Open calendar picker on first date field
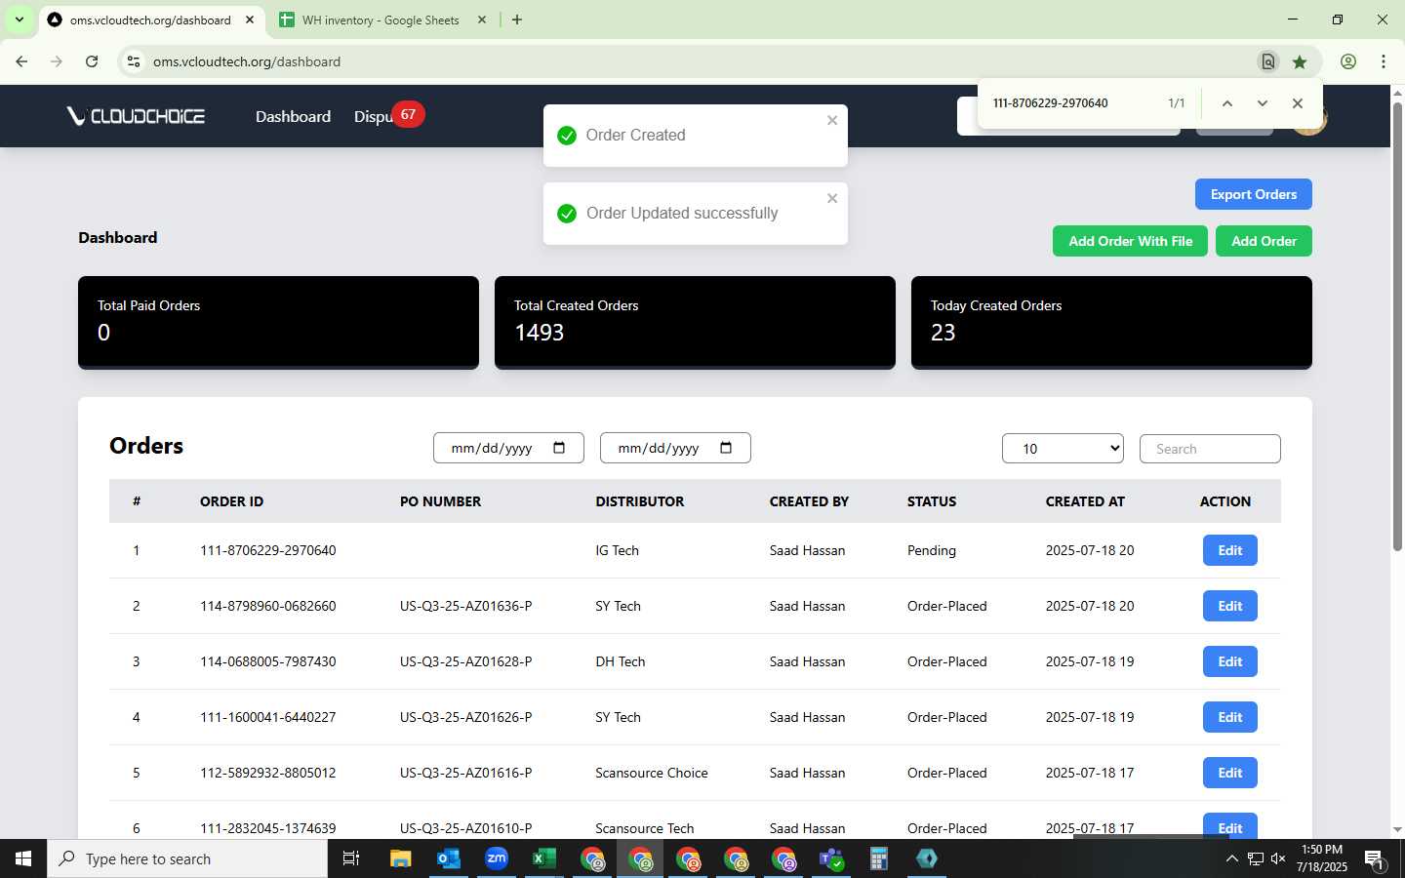Image resolution: width=1405 pixels, height=878 pixels. pyautogui.click(x=559, y=448)
